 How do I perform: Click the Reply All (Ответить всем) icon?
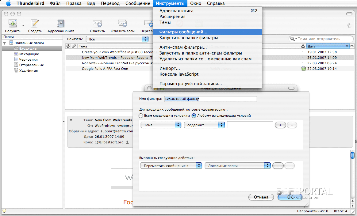[x=122, y=23]
